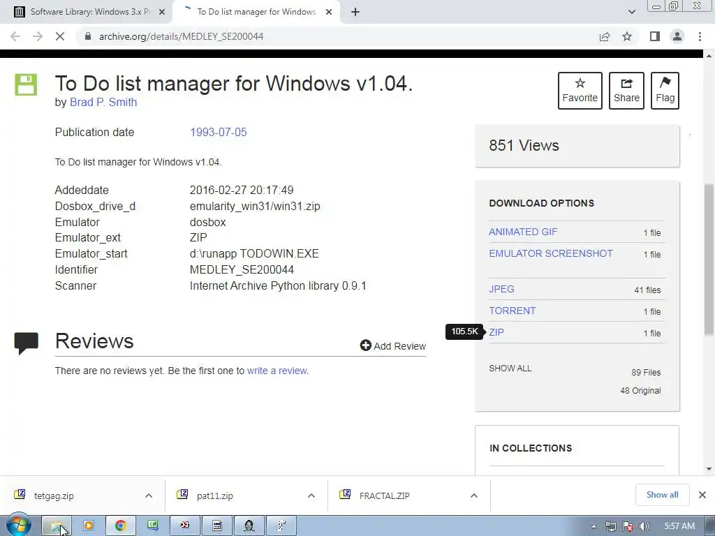Click the Share button

(x=626, y=90)
